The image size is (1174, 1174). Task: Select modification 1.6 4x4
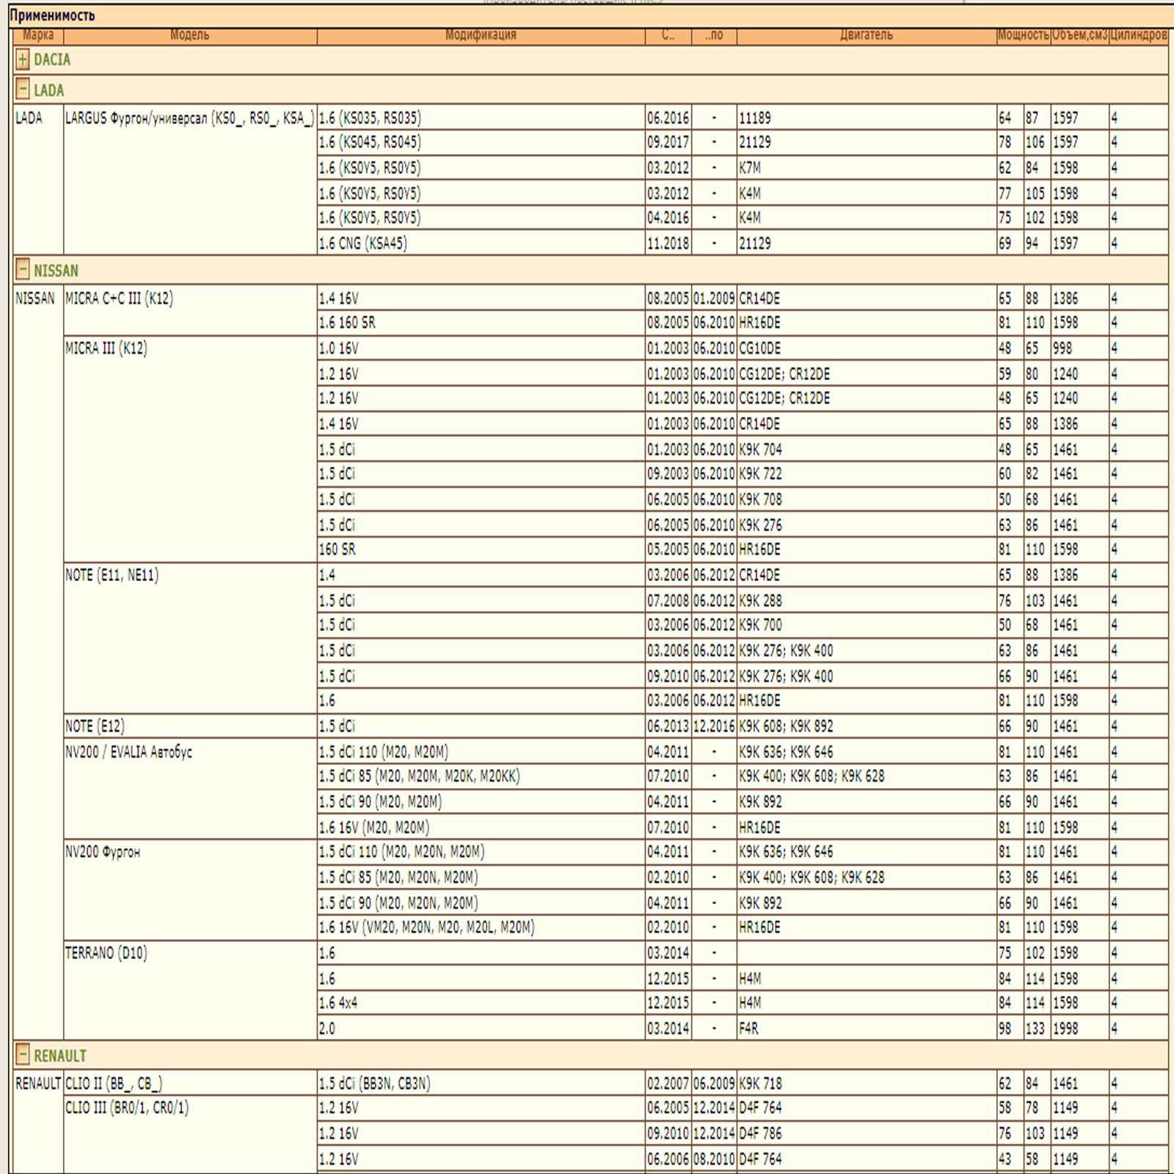tap(338, 1003)
